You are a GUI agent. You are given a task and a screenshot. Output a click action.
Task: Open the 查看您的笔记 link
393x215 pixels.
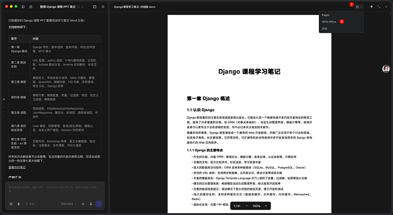point(17,167)
